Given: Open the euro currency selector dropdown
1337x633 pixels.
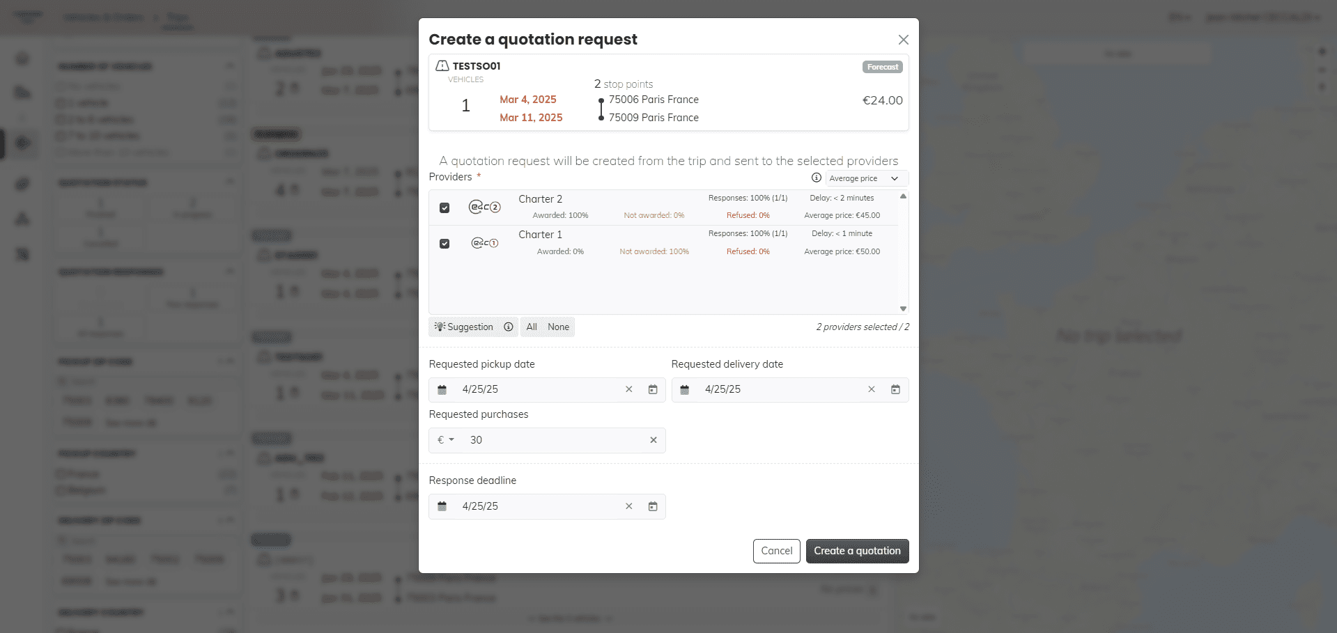Looking at the screenshot, I should pyautogui.click(x=445, y=440).
